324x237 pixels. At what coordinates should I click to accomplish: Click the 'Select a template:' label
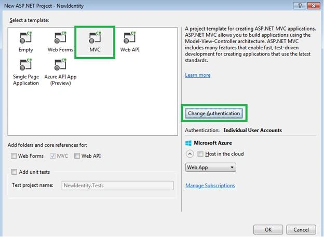(x=29, y=20)
